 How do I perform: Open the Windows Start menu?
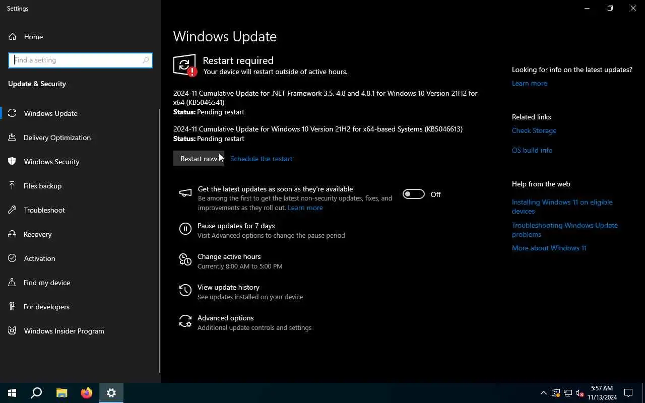[12, 393]
